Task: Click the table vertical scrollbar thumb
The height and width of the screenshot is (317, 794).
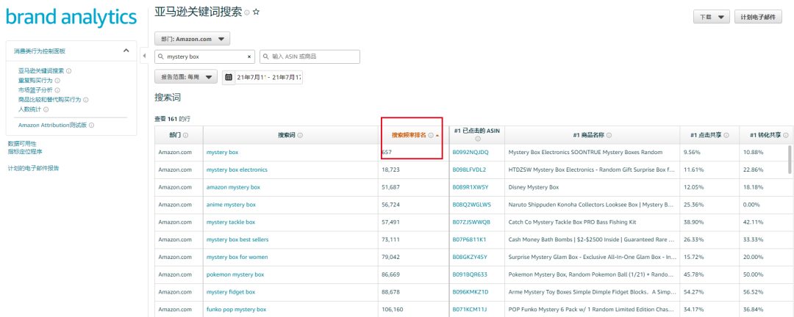Action: coord(790,159)
